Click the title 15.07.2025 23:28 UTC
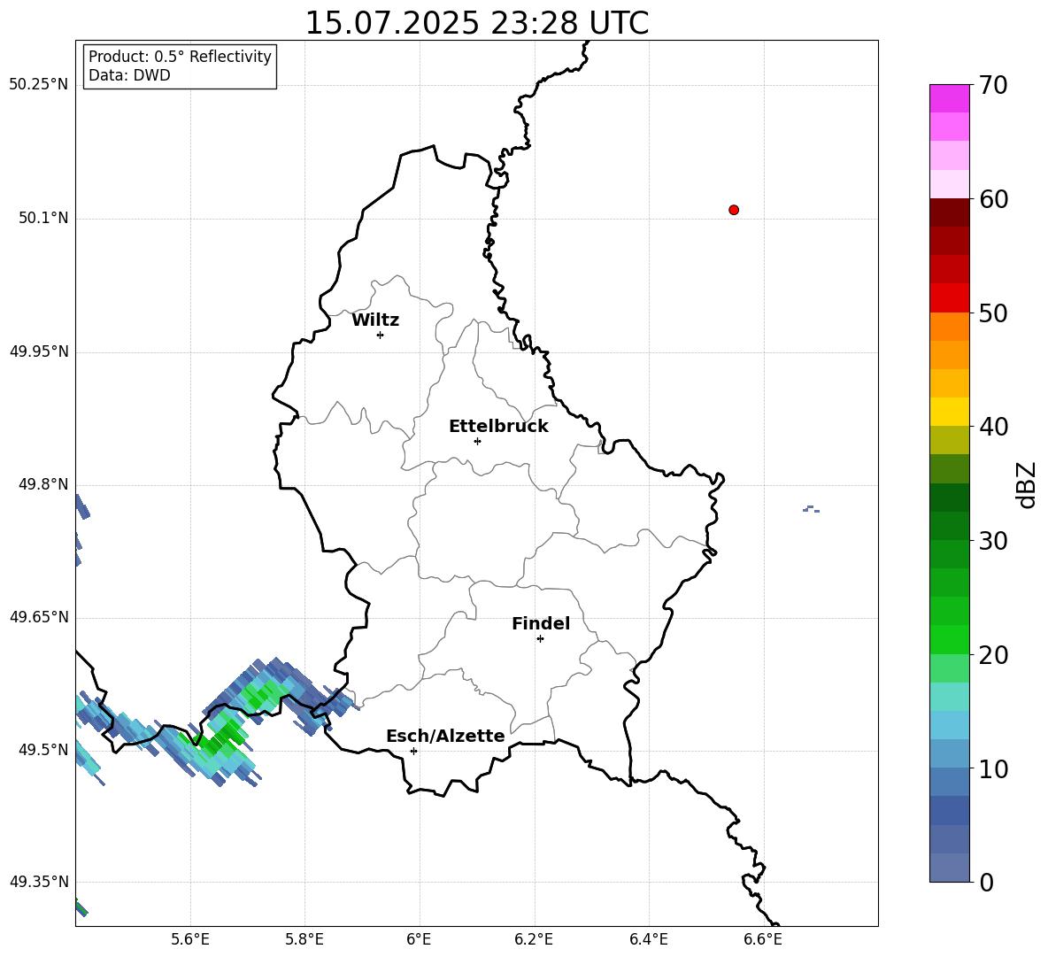 point(476,23)
